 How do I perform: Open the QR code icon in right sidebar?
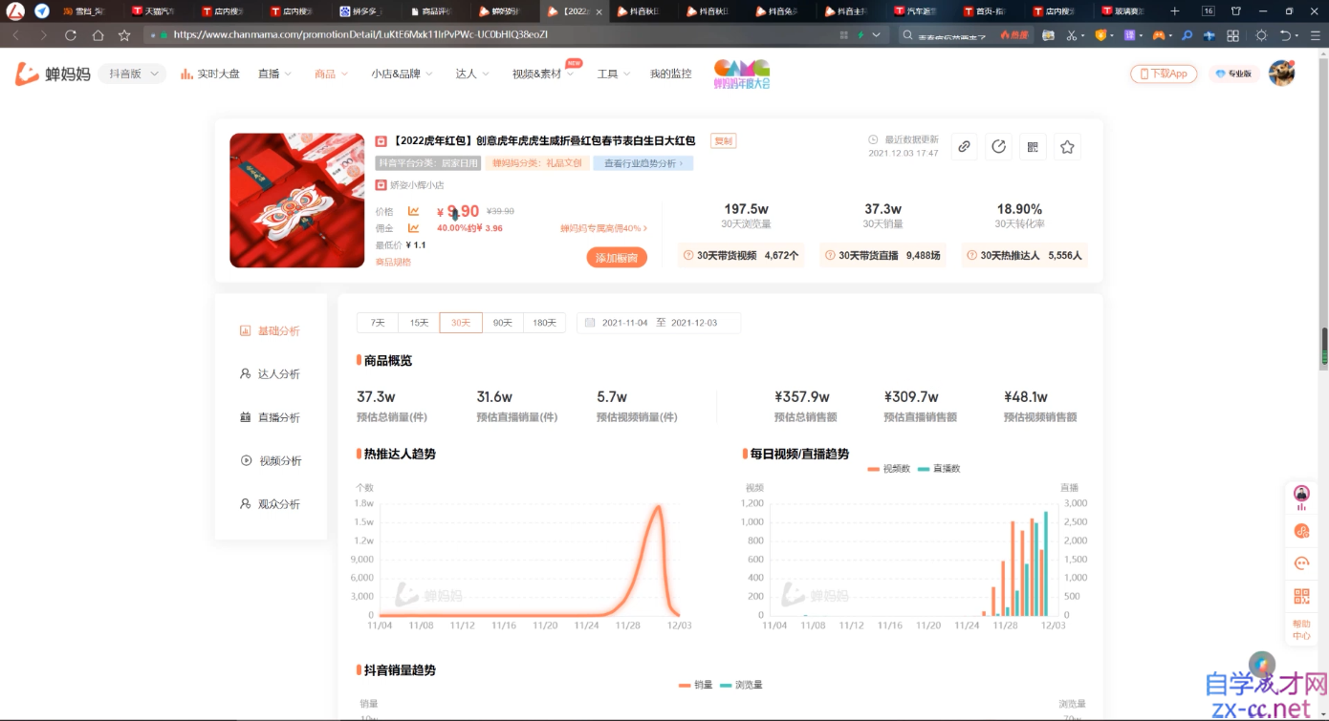pos(1301,596)
